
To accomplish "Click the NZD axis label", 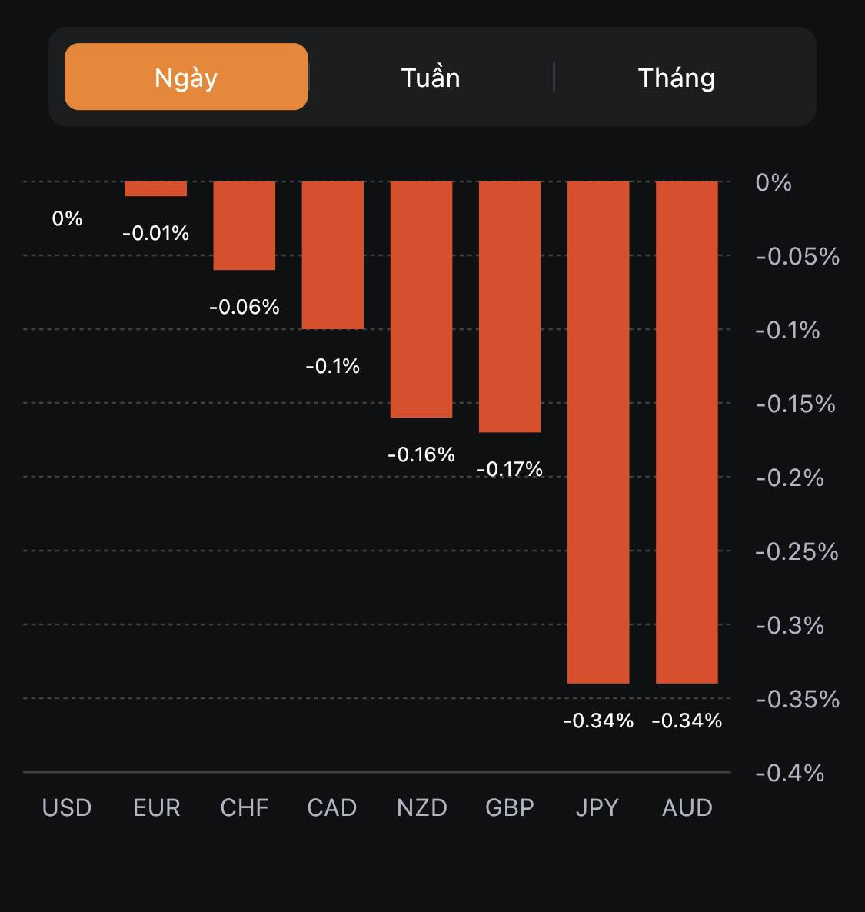I will [422, 807].
